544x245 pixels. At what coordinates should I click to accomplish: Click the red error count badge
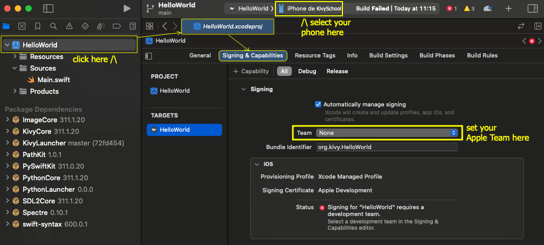click(x=452, y=8)
